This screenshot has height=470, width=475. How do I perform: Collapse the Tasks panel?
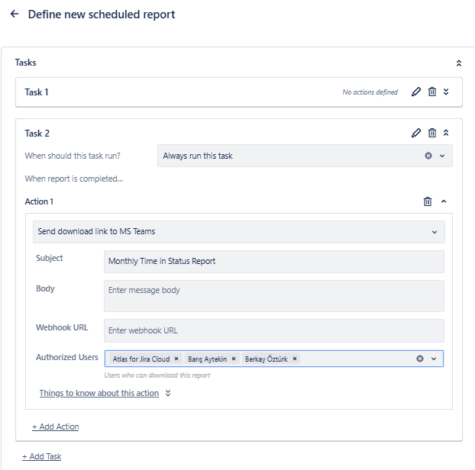[x=458, y=63]
